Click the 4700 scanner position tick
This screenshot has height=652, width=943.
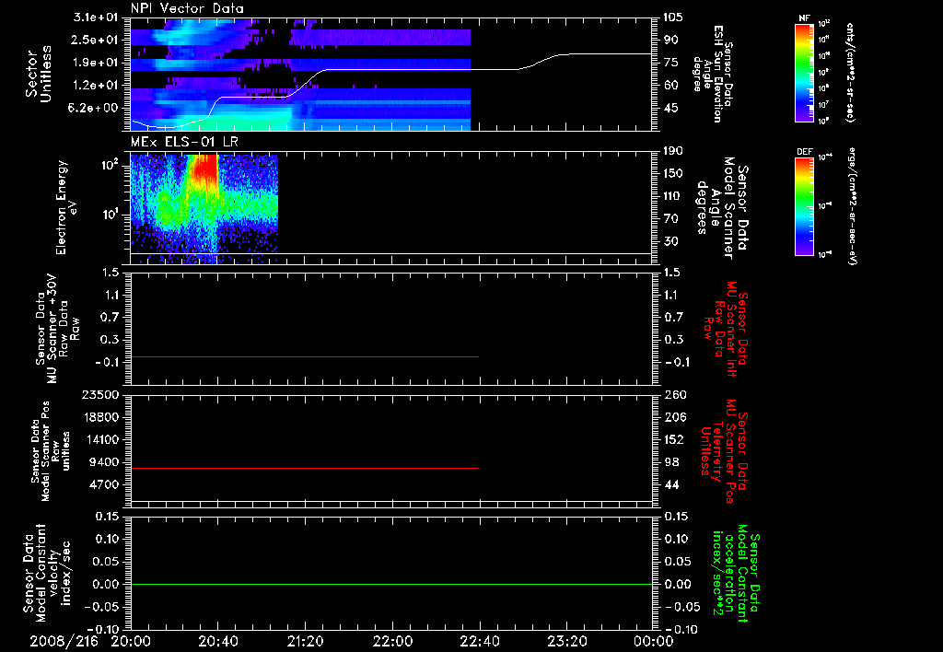coord(103,484)
